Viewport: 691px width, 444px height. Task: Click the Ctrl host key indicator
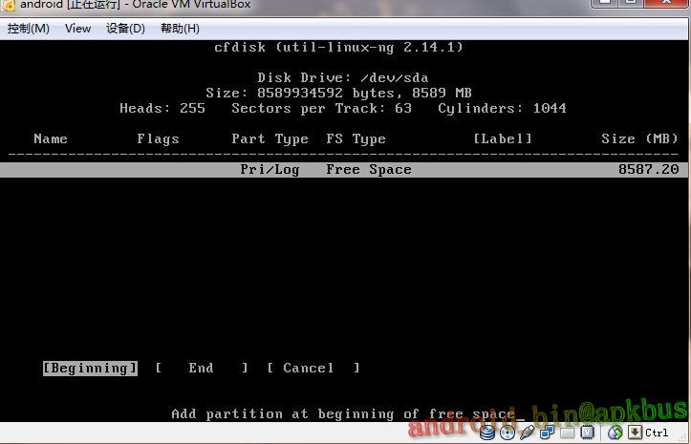click(657, 433)
